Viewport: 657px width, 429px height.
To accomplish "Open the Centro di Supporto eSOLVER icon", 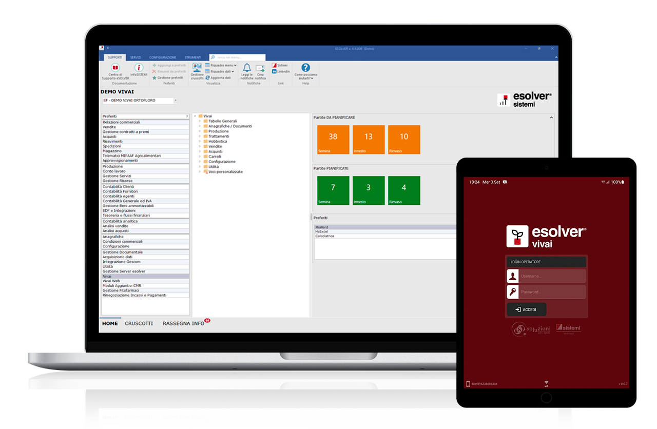I will 115,67.
